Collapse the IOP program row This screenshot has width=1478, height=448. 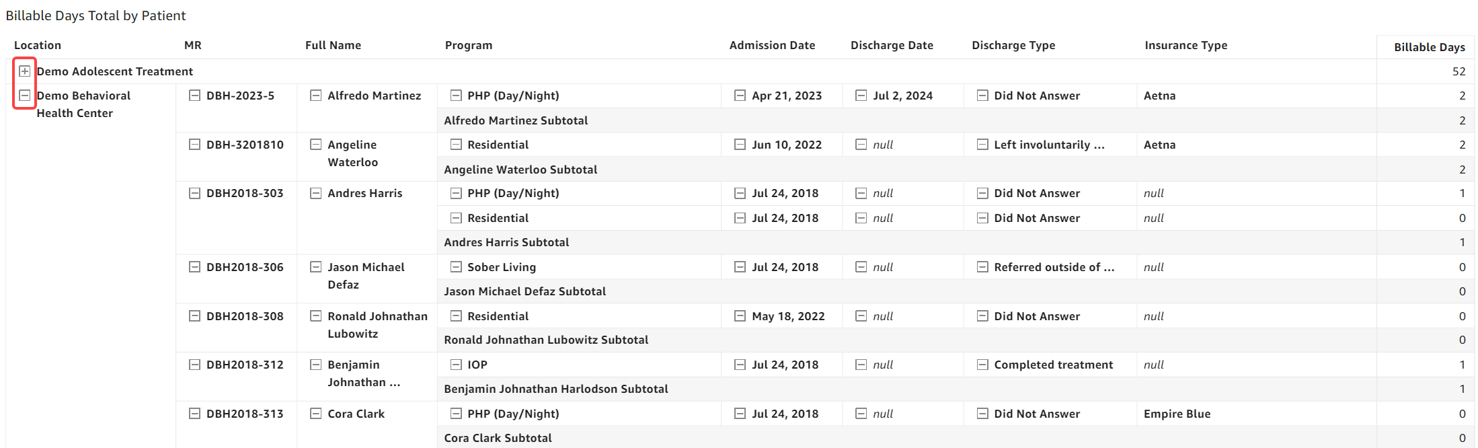[456, 365]
